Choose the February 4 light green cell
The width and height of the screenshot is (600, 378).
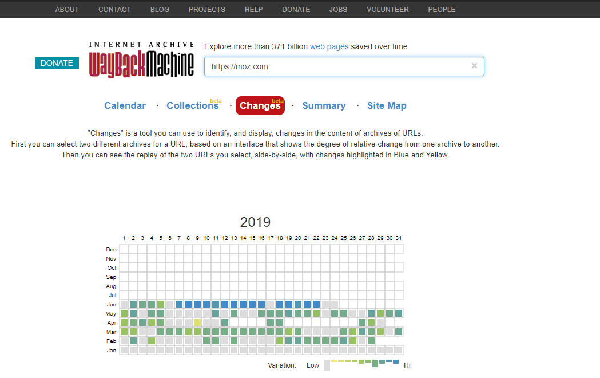tap(152, 341)
